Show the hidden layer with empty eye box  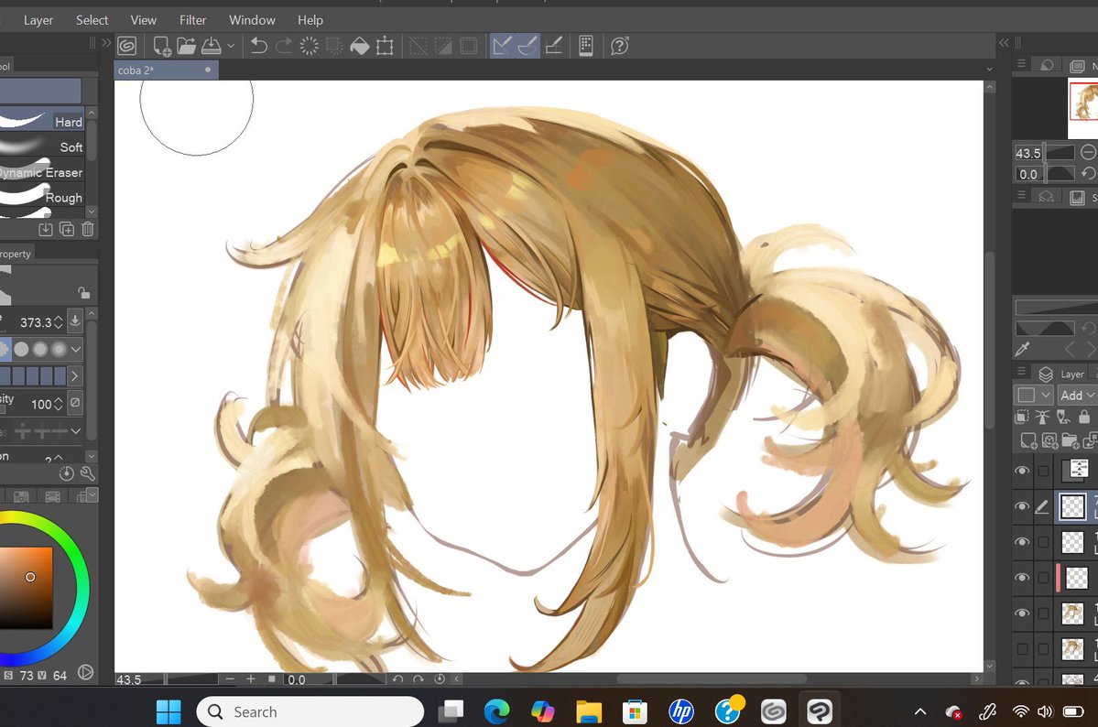point(1022,649)
